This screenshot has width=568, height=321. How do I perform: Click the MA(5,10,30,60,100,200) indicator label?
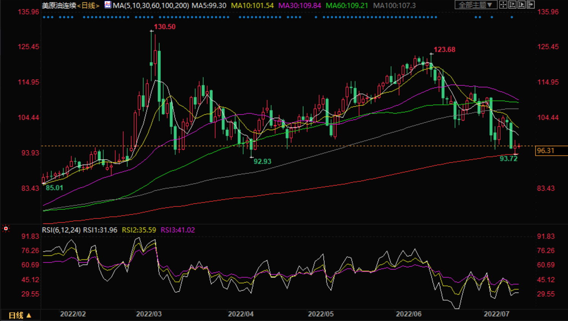(x=151, y=6)
